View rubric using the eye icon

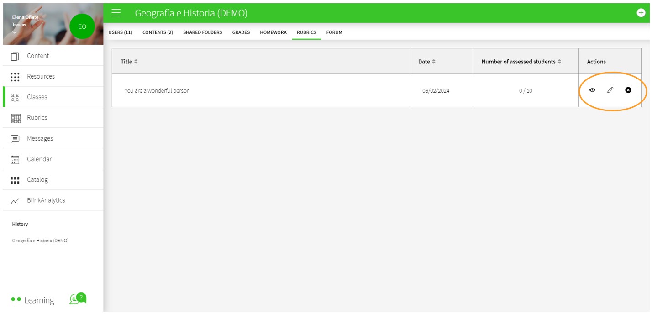click(592, 90)
